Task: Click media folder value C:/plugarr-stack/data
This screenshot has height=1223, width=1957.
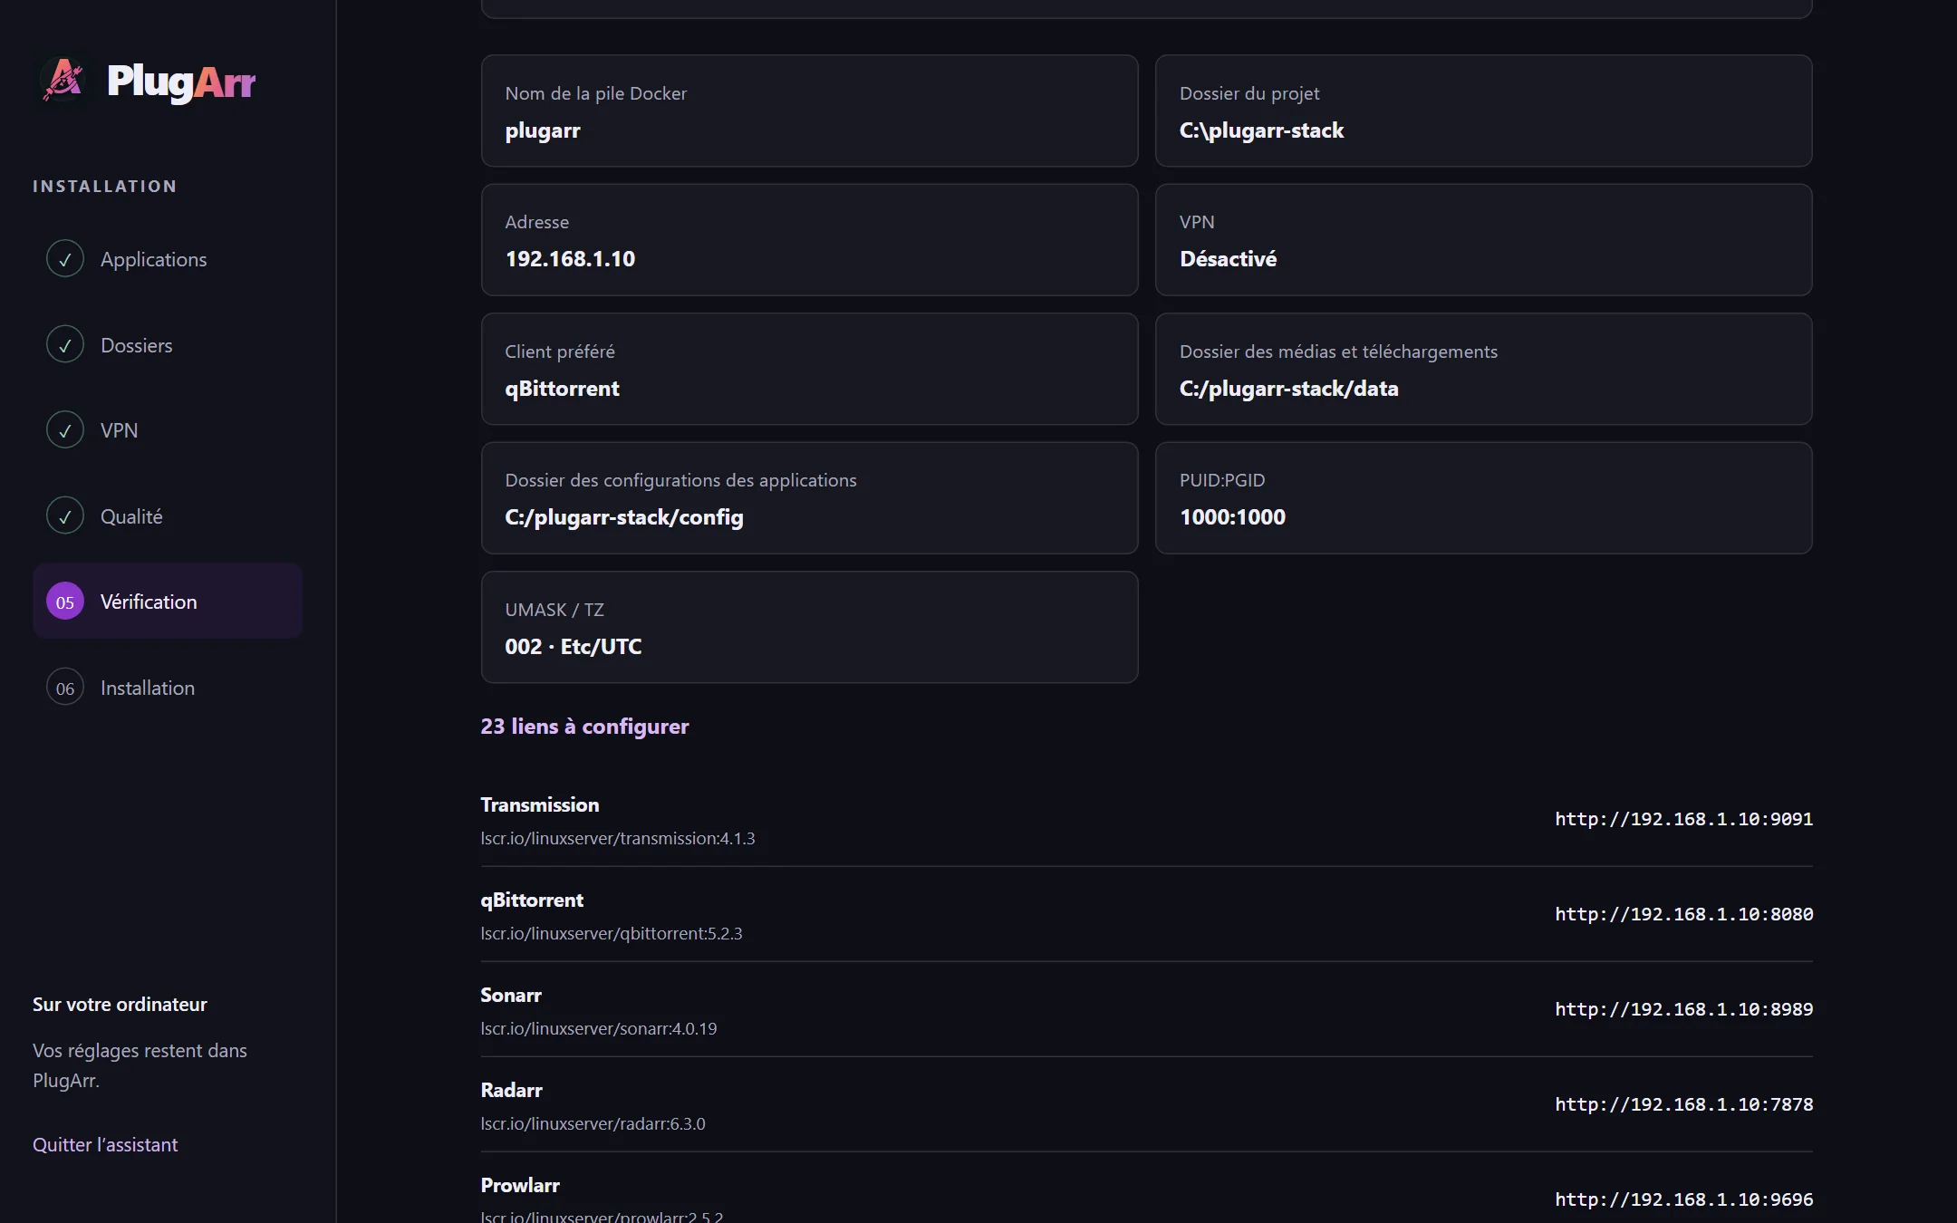Action: click(1288, 389)
